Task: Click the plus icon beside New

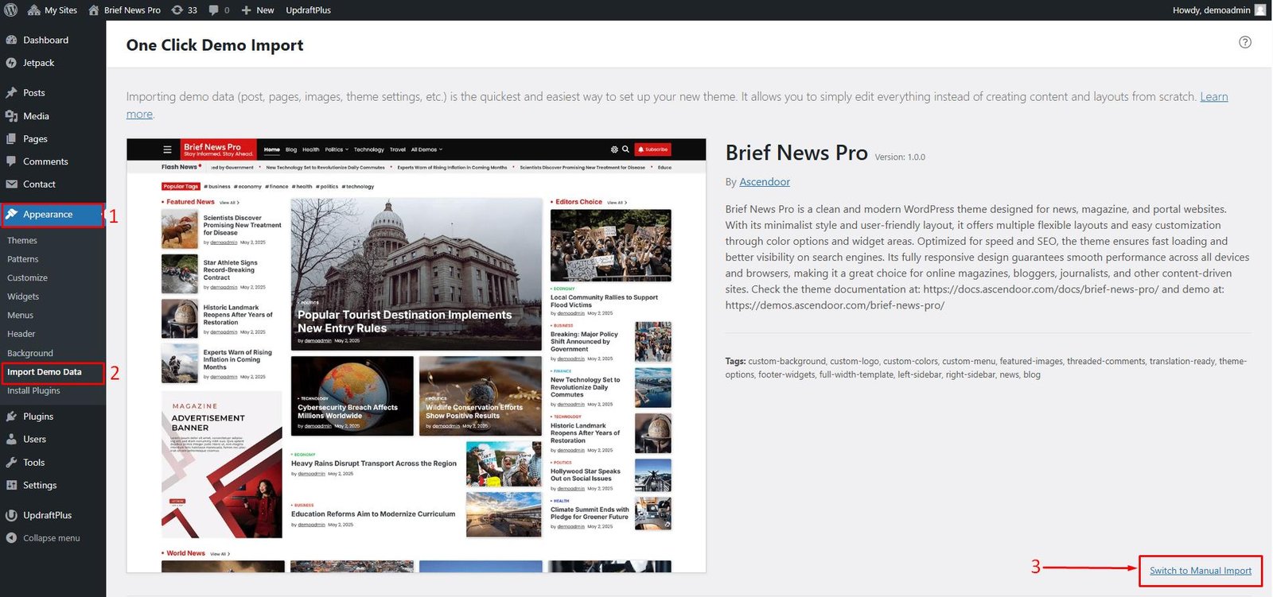Action: pyautogui.click(x=246, y=10)
